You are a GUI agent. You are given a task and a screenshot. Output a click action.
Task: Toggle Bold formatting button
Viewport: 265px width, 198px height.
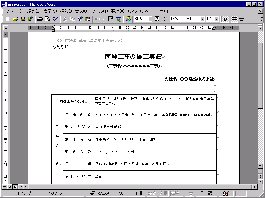(225, 19)
